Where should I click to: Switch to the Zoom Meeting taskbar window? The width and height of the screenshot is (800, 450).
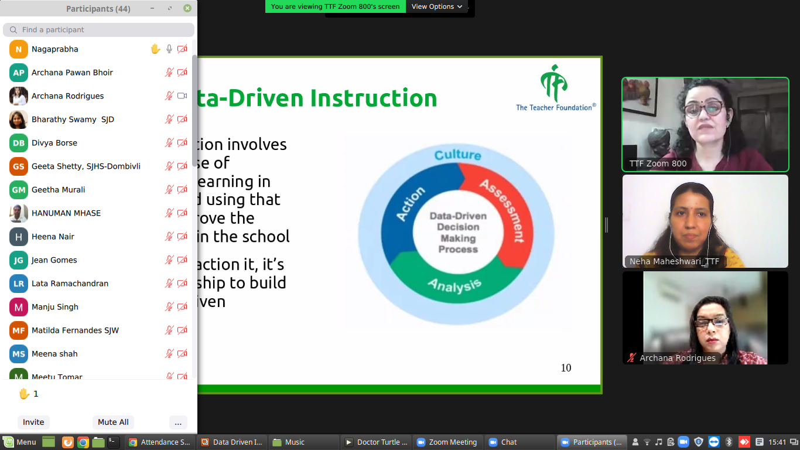tap(447, 442)
